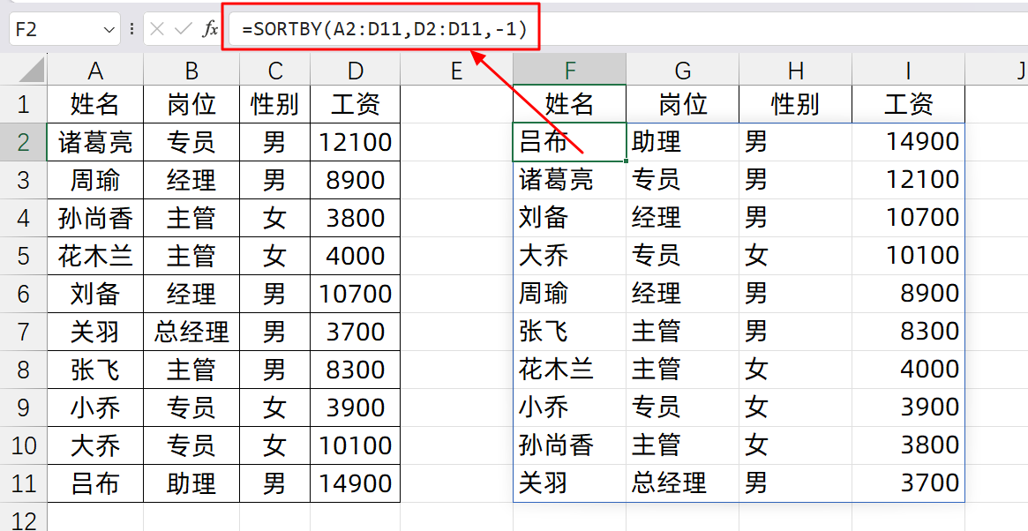Click cell F9 with 小乔
The image size is (1028, 531).
coord(570,408)
